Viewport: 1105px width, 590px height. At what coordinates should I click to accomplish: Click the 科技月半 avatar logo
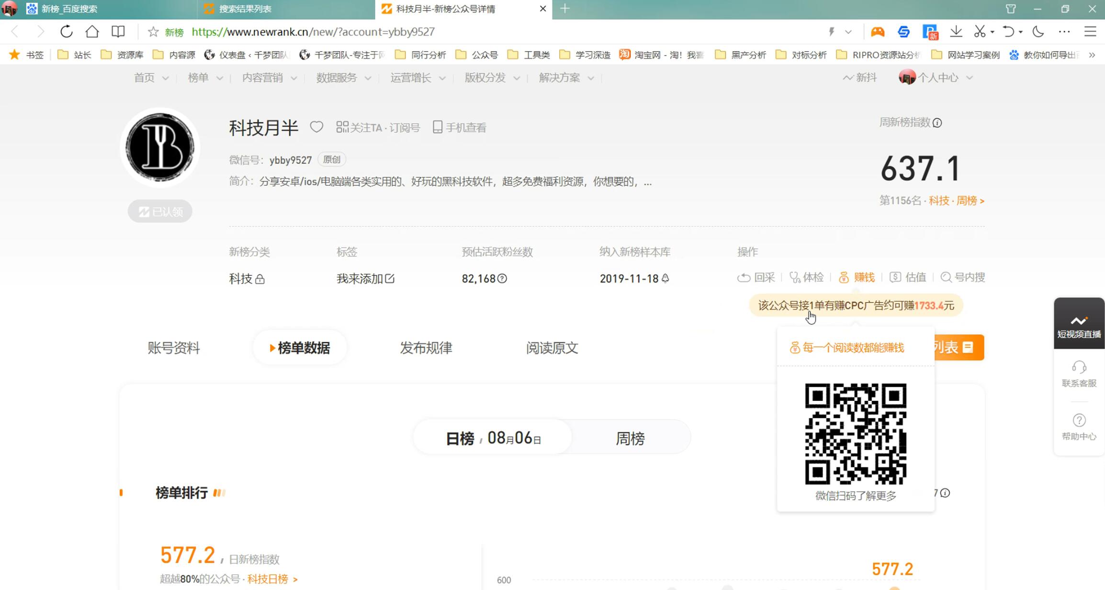coord(160,147)
